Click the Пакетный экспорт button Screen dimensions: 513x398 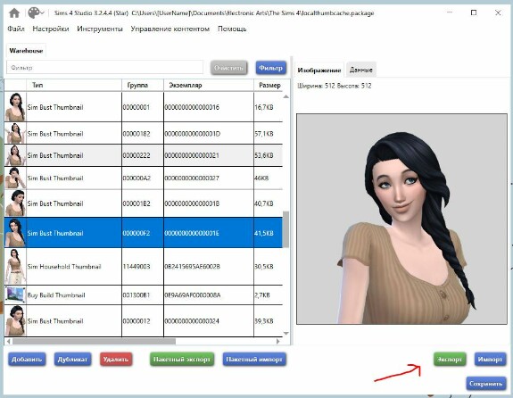pyautogui.click(x=182, y=359)
